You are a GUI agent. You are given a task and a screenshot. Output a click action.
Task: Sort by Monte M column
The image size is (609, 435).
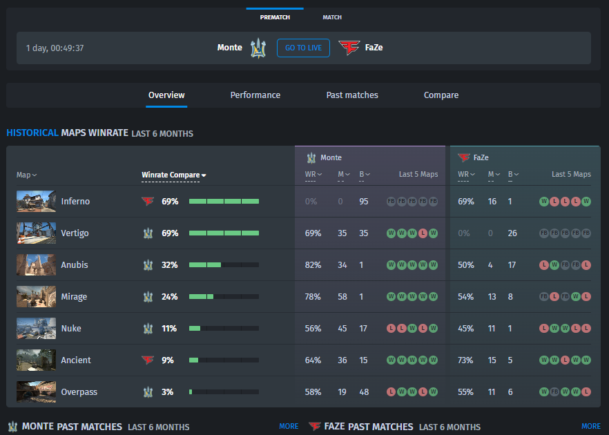343,175
